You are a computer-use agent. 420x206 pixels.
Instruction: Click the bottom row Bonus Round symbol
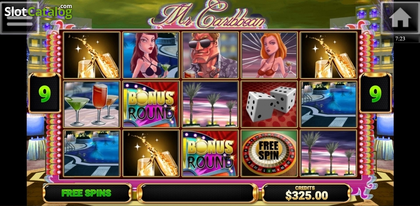click(210, 153)
